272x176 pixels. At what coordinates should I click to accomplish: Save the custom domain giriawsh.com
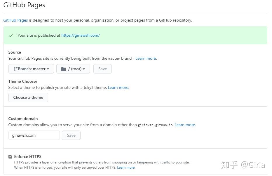click(71, 135)
